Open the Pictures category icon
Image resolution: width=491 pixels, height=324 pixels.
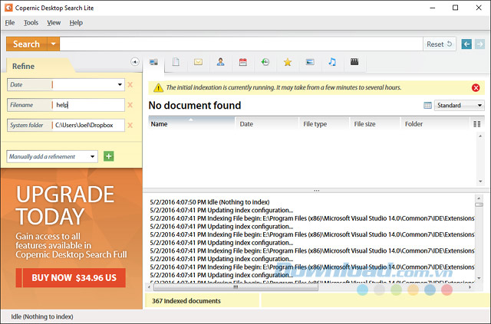point(310,62)
